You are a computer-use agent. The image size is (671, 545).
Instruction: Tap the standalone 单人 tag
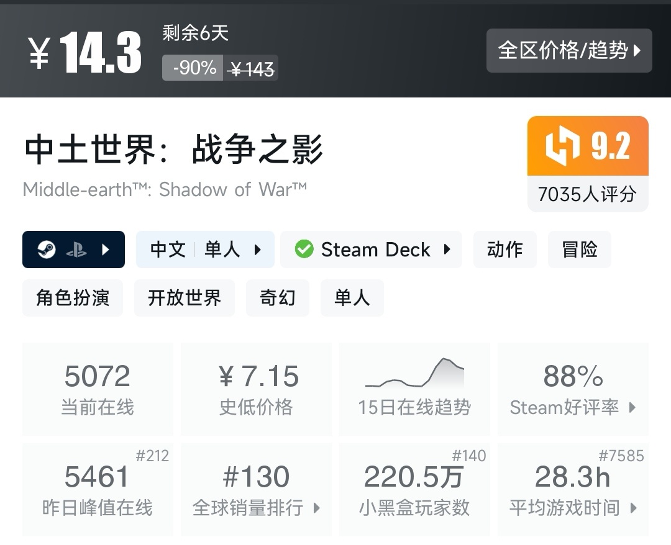pos(352,298)
